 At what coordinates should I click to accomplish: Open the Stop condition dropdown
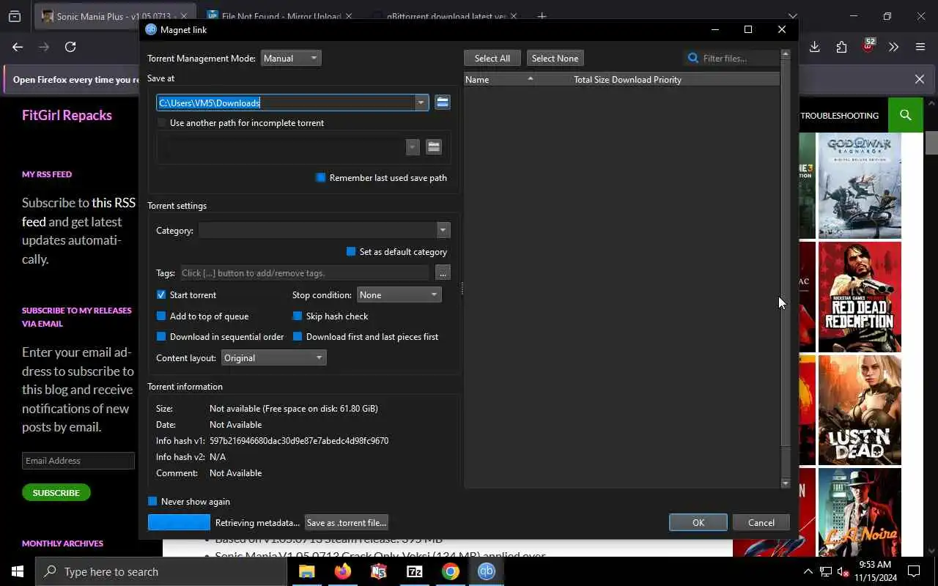click(399, 294)
